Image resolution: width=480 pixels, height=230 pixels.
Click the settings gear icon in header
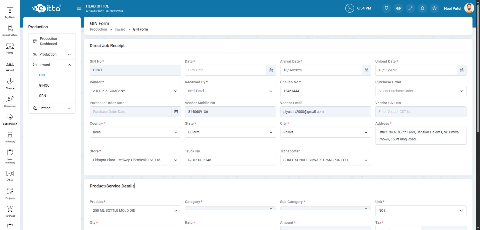tap(434, 8)
